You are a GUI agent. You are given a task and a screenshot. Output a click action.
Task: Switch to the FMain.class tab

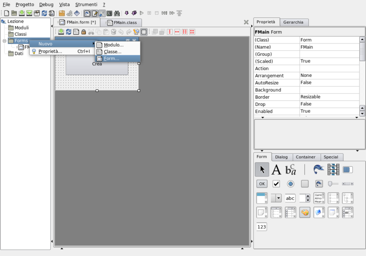122,22
